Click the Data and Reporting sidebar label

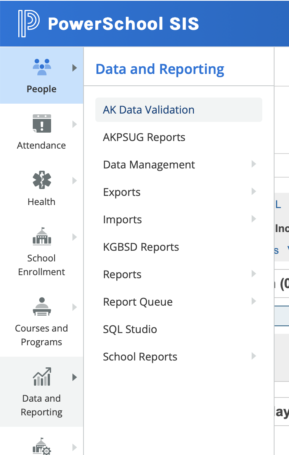(x=42, y=405)
